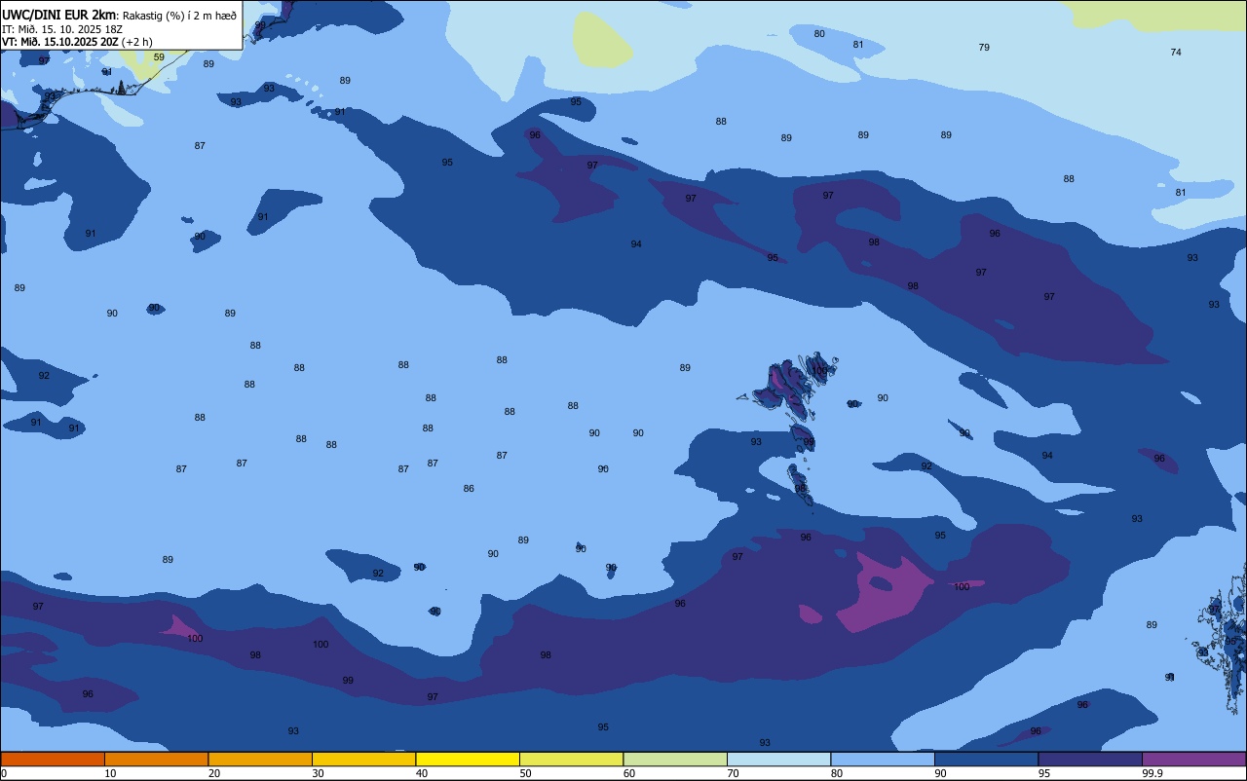
Task: Click the 'Rakastig (%) í 2 m hæð' label
Action: [x=179, y=16]
